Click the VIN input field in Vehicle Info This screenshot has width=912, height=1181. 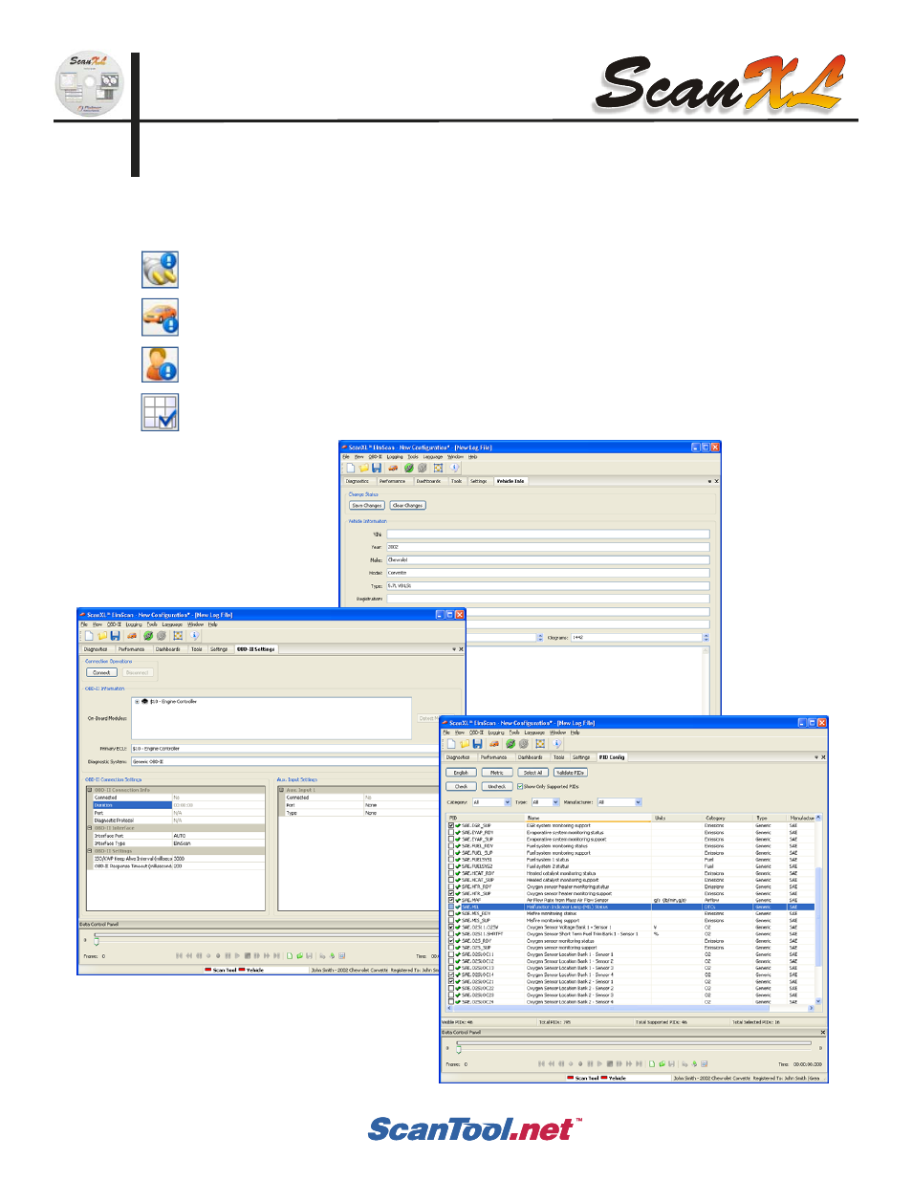548,534
